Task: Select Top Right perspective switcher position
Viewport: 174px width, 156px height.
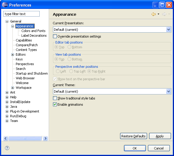Action: tap(89, 71)
